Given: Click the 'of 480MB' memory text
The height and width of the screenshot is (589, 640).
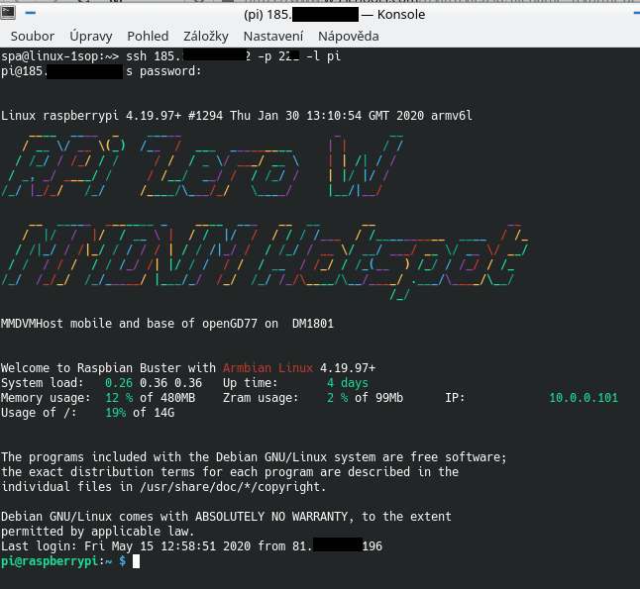Looking at the screenshot, I should [167, 398].
